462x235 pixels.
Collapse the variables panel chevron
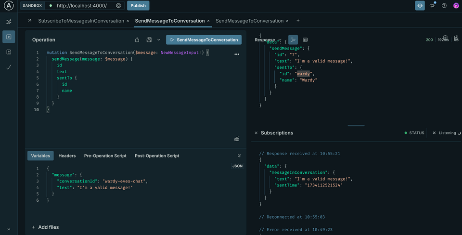tap(239, 156)
